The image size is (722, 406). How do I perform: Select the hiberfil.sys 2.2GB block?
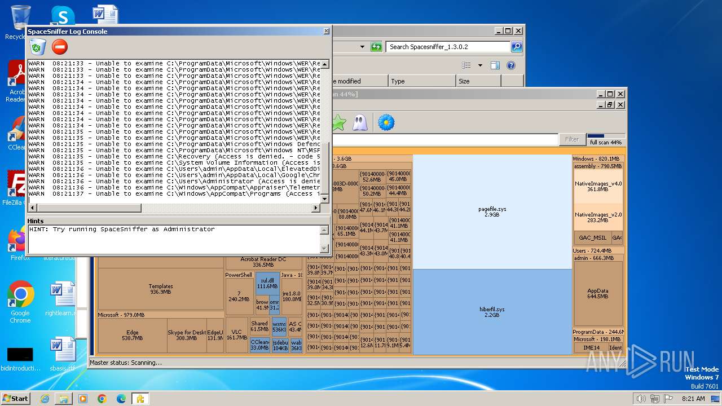tap(492, 312)
